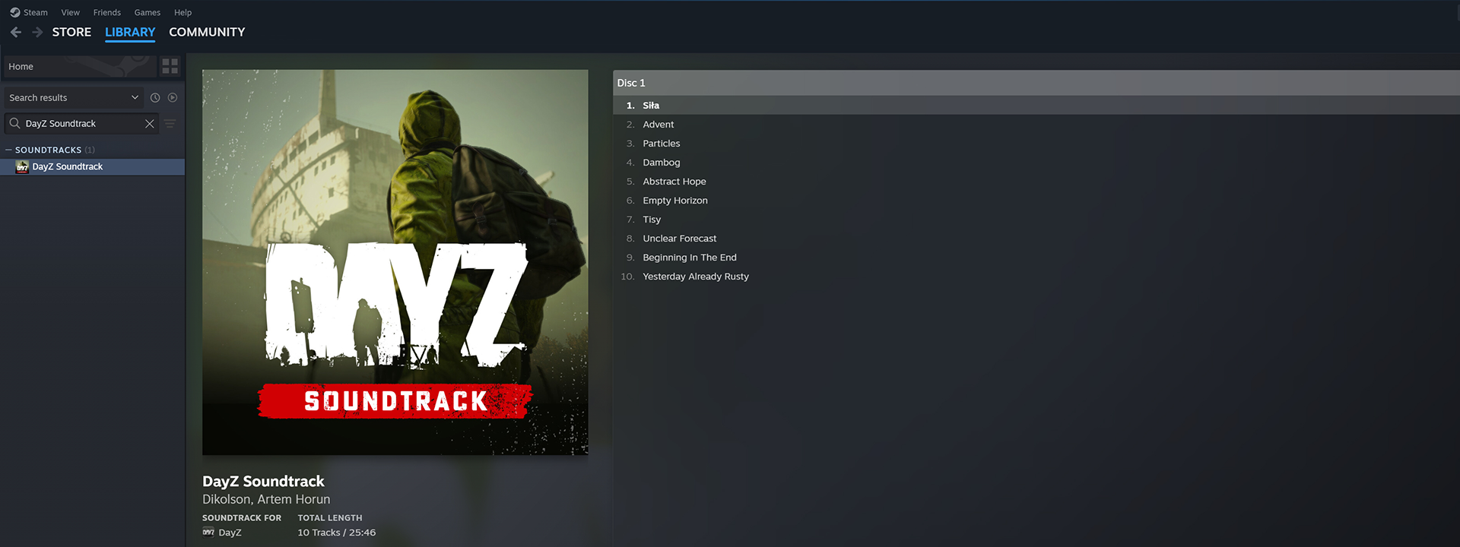Play track 2 Advent
This screenshot has width=1460, height=547.
(x=1036, y=125)
